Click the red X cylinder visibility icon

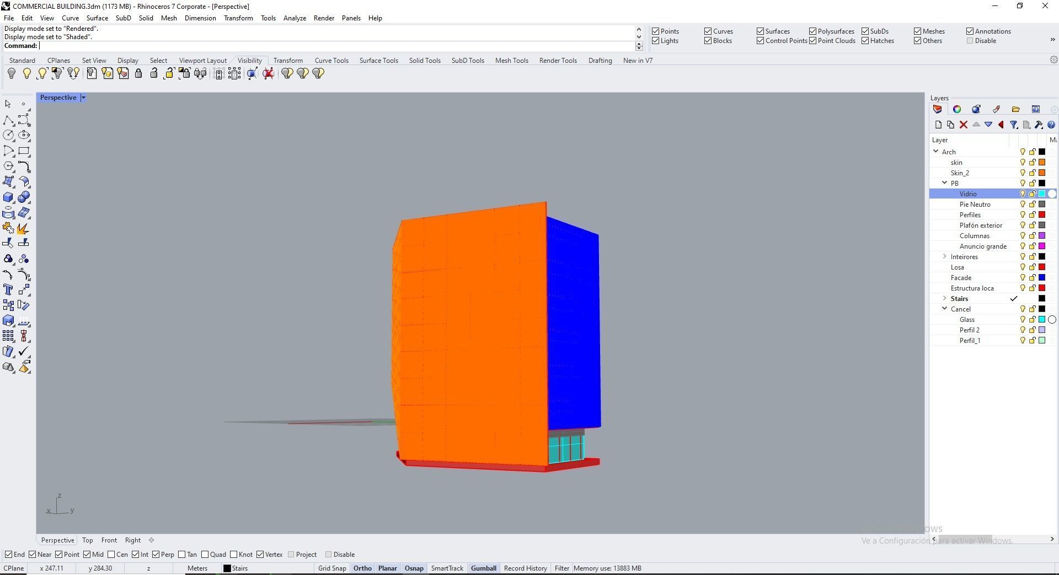coord(269,73)
